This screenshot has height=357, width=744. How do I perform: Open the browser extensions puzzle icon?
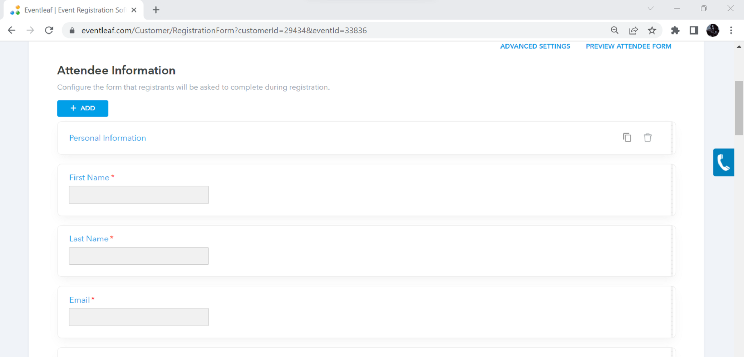tap(675, 30)
